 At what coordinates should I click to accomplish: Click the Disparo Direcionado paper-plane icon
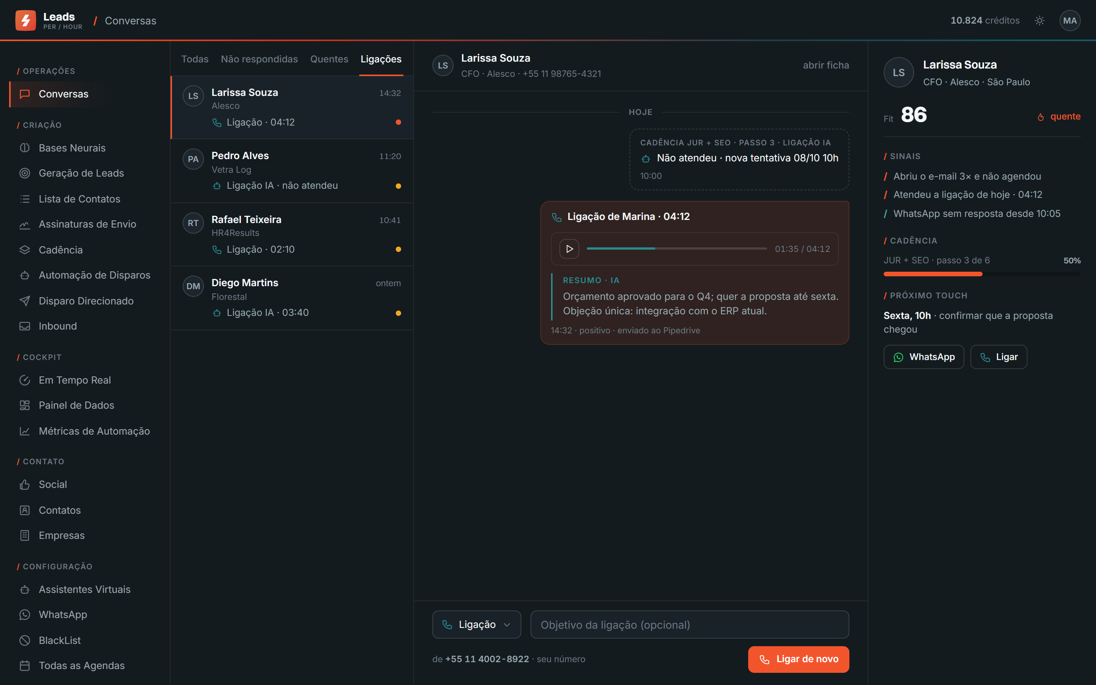(25, 301)
